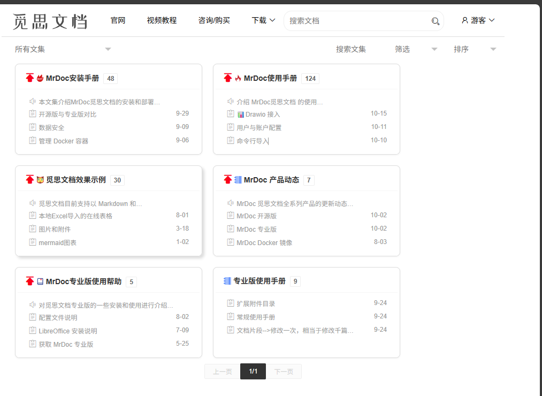542x396 pixels.
Task: Click the speaker icon in 觅思文档效果示例 description
Action: (33, 203)
